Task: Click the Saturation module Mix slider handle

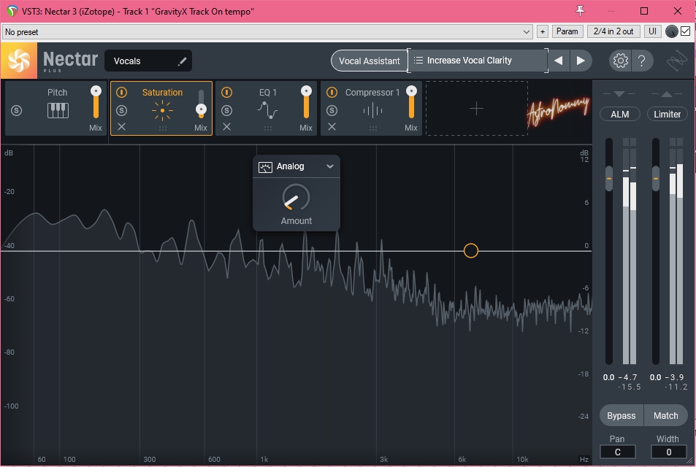Action: tap(201, 109)
